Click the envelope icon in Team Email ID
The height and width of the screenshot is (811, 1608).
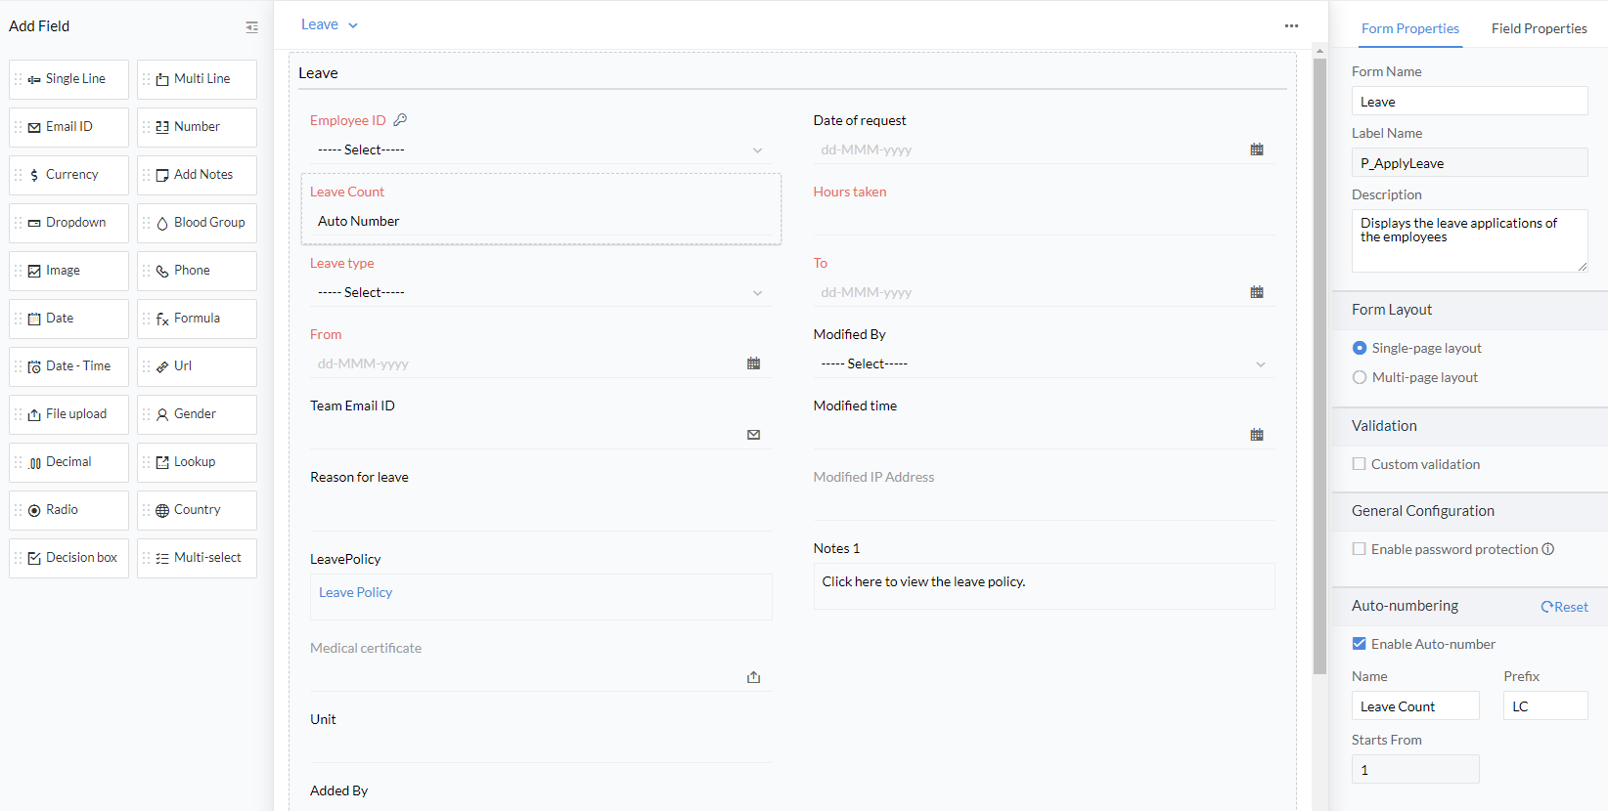753,435
